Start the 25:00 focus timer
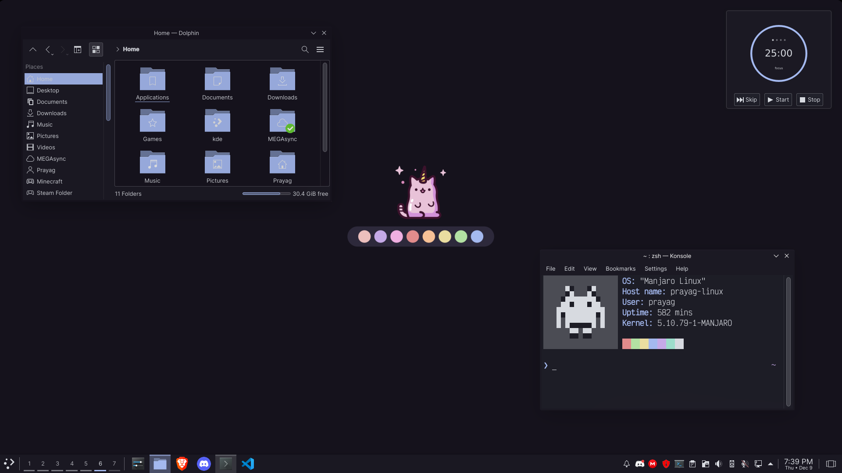This screenshot has width=842, height=473. [x=778, y=99]
